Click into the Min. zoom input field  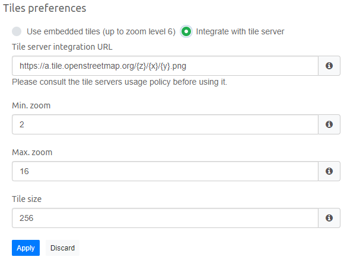tap(165, 124)
